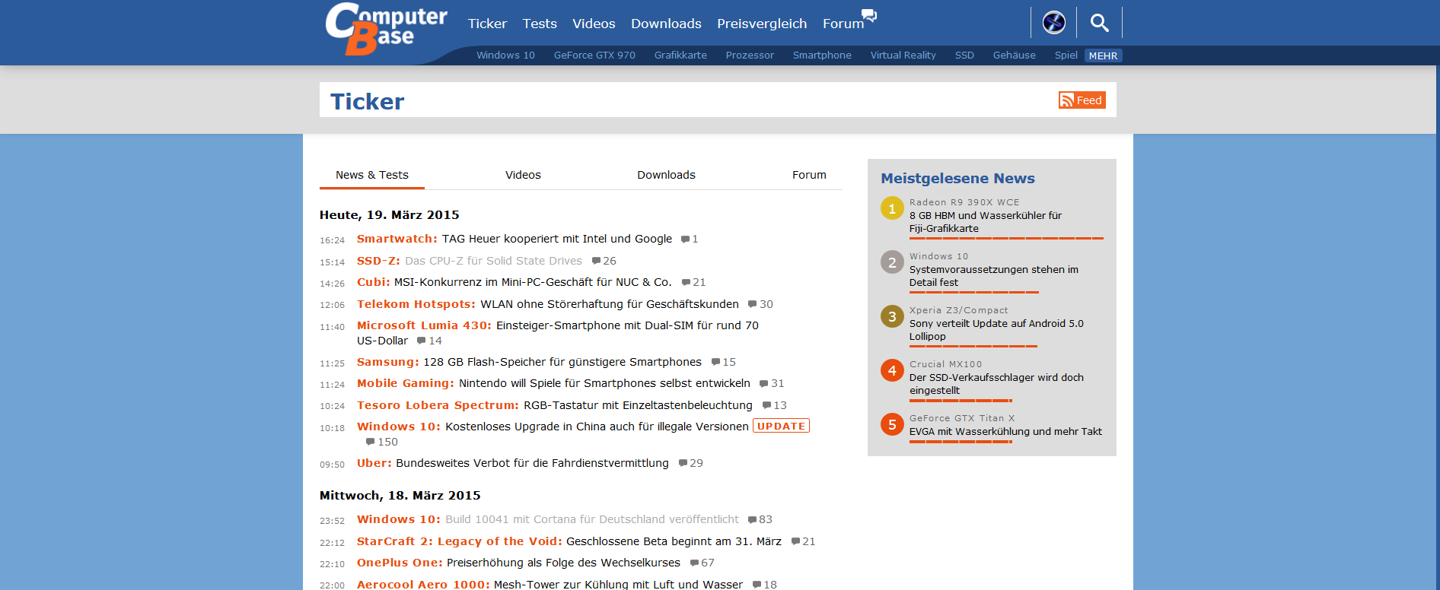Open comments for OnePlus One article
The height and width of the screenshot is (590, 1440).
[702, 563]
